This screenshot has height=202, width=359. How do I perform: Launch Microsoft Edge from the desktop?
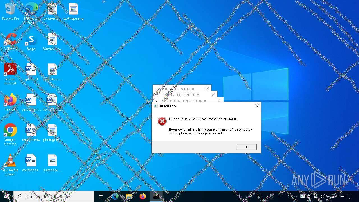[x=31, y=13]
